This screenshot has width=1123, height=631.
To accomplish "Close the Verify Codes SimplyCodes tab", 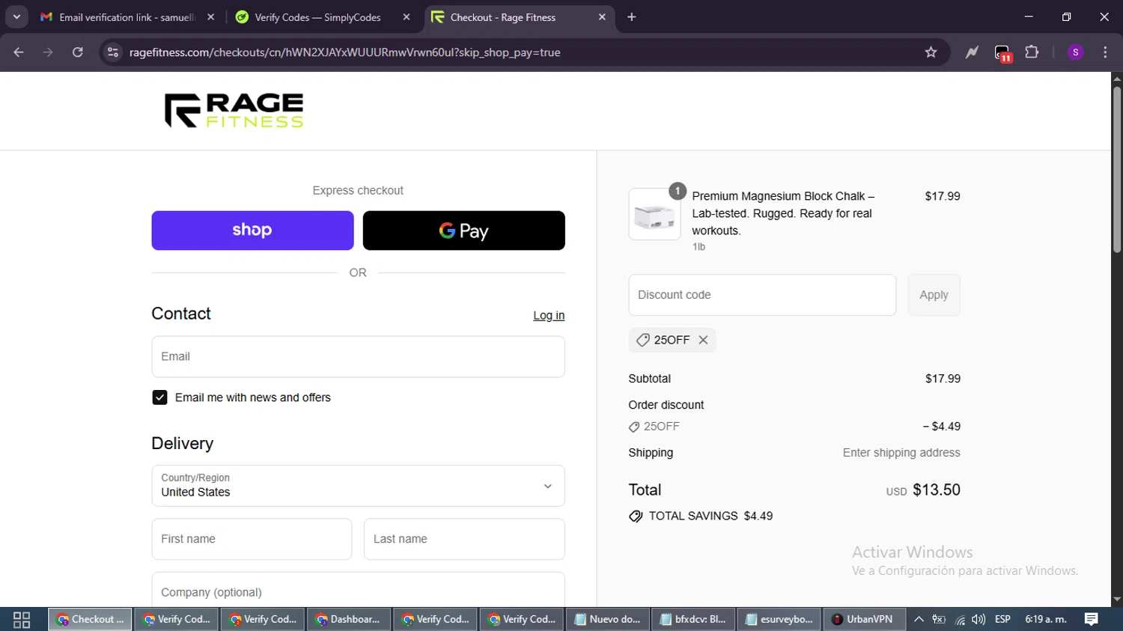I will tap(407, 17).
